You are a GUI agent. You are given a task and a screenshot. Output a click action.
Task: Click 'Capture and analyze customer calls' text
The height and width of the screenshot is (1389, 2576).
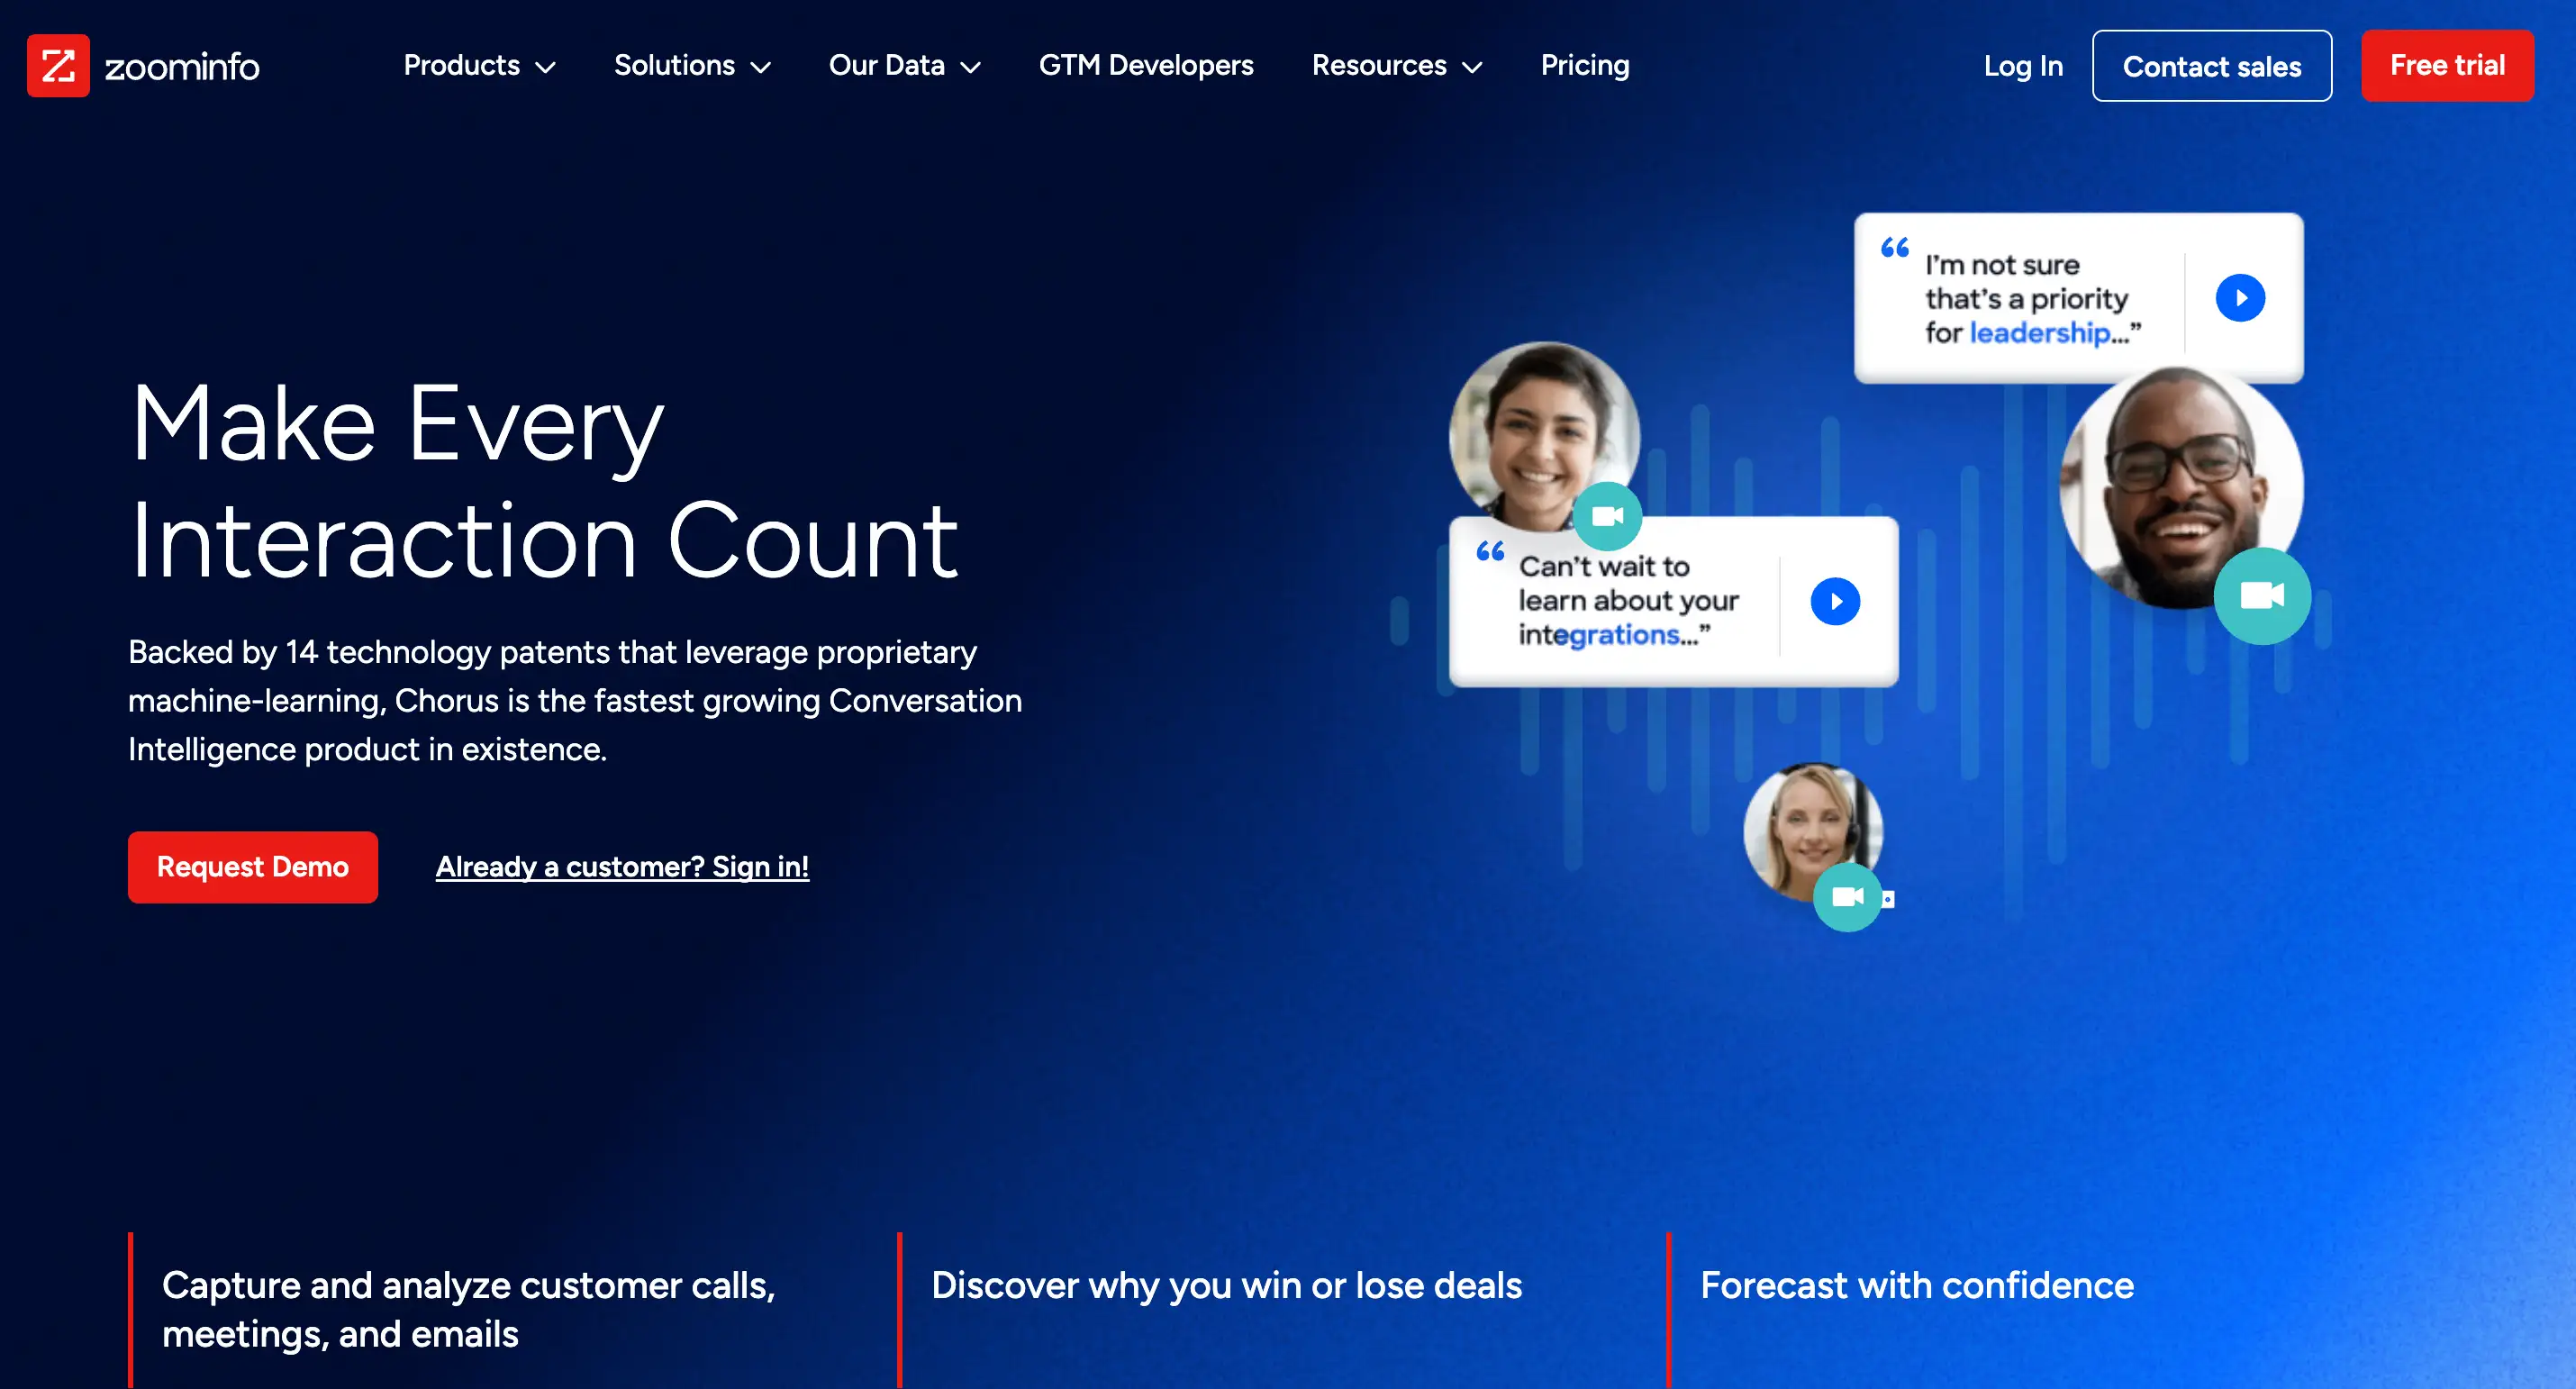(x=469, y=1309)
